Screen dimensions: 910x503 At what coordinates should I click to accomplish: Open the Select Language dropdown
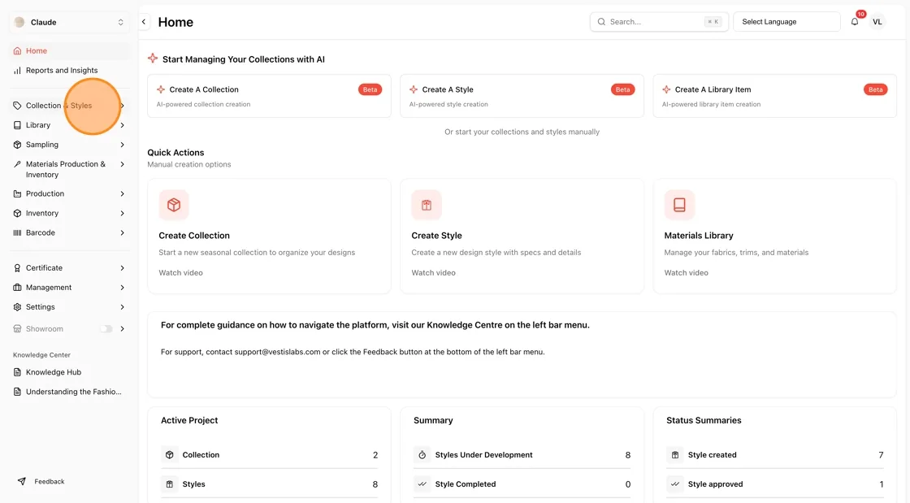786,22
